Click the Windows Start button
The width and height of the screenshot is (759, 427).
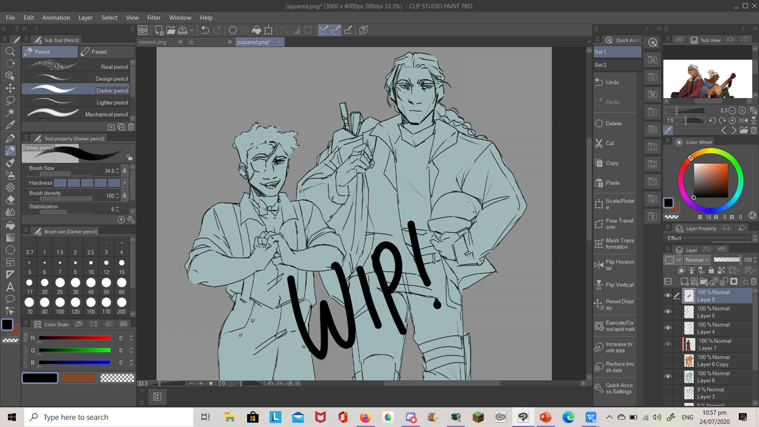[11, 417]
